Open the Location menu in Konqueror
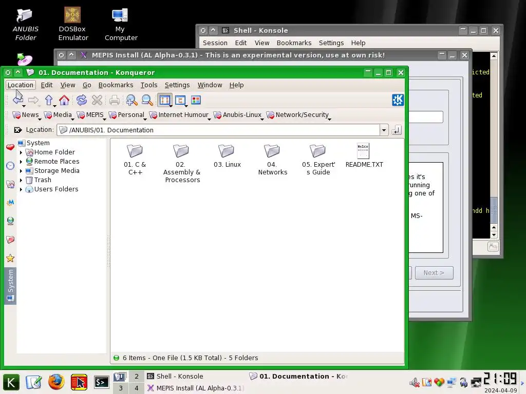526x394 pixels. click(21, 85)
